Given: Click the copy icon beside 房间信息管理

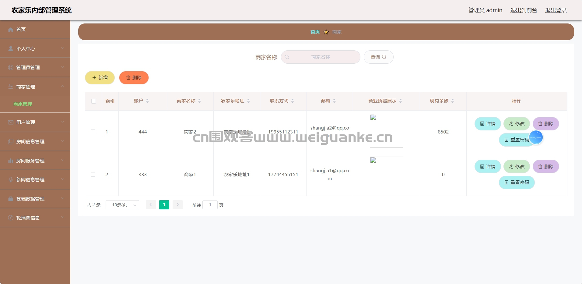Looking at the screenshot, I should (11, 141).
